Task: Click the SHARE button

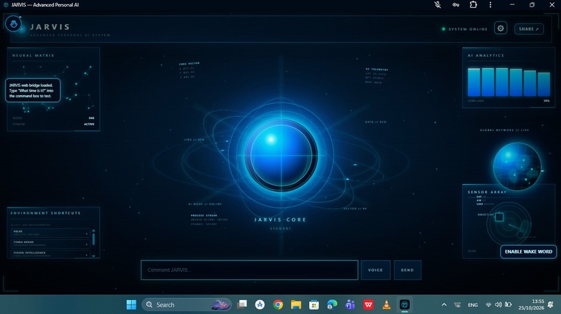Action: 529,29
